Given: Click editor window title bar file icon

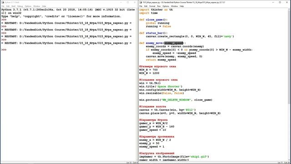Looking at the screenshot, I should tap(140, 2).
